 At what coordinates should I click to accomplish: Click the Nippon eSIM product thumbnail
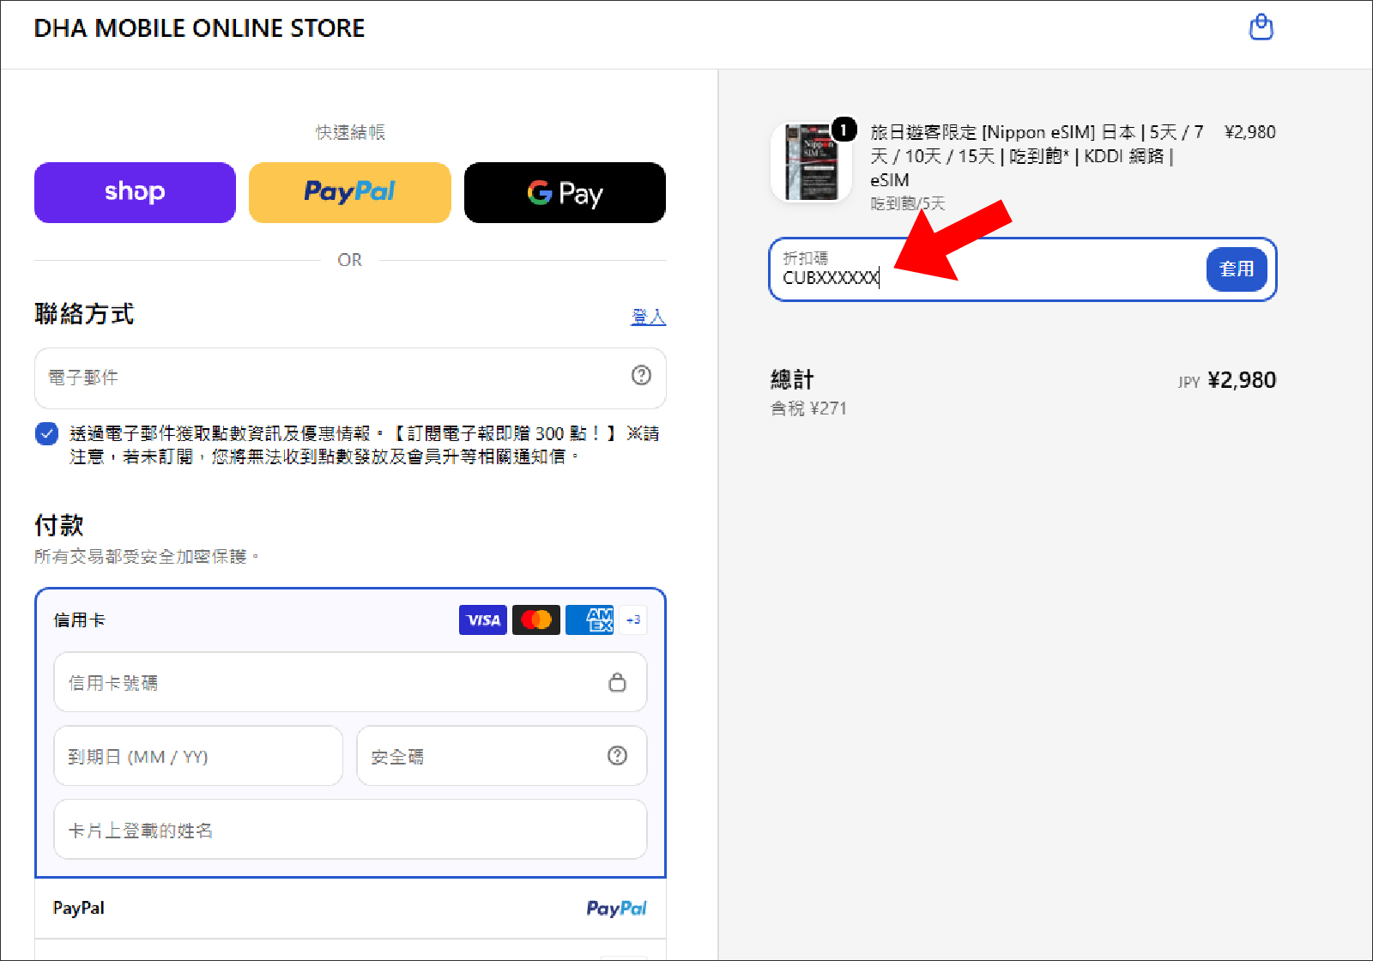click(x=811, y=162)
